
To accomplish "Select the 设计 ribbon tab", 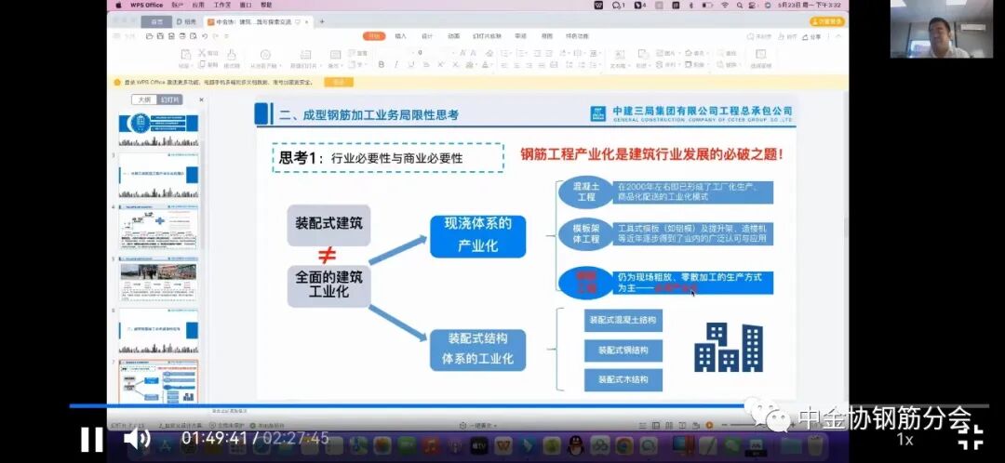I will click(427, 36).
